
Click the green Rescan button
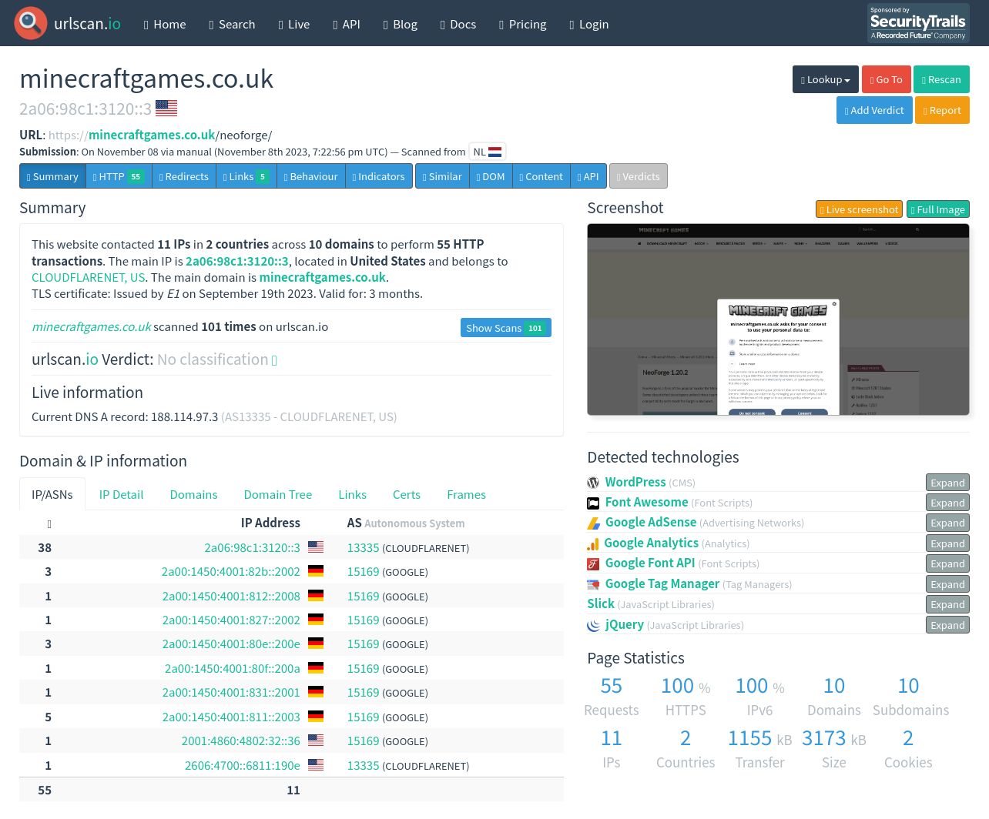(x=941, y=79)
